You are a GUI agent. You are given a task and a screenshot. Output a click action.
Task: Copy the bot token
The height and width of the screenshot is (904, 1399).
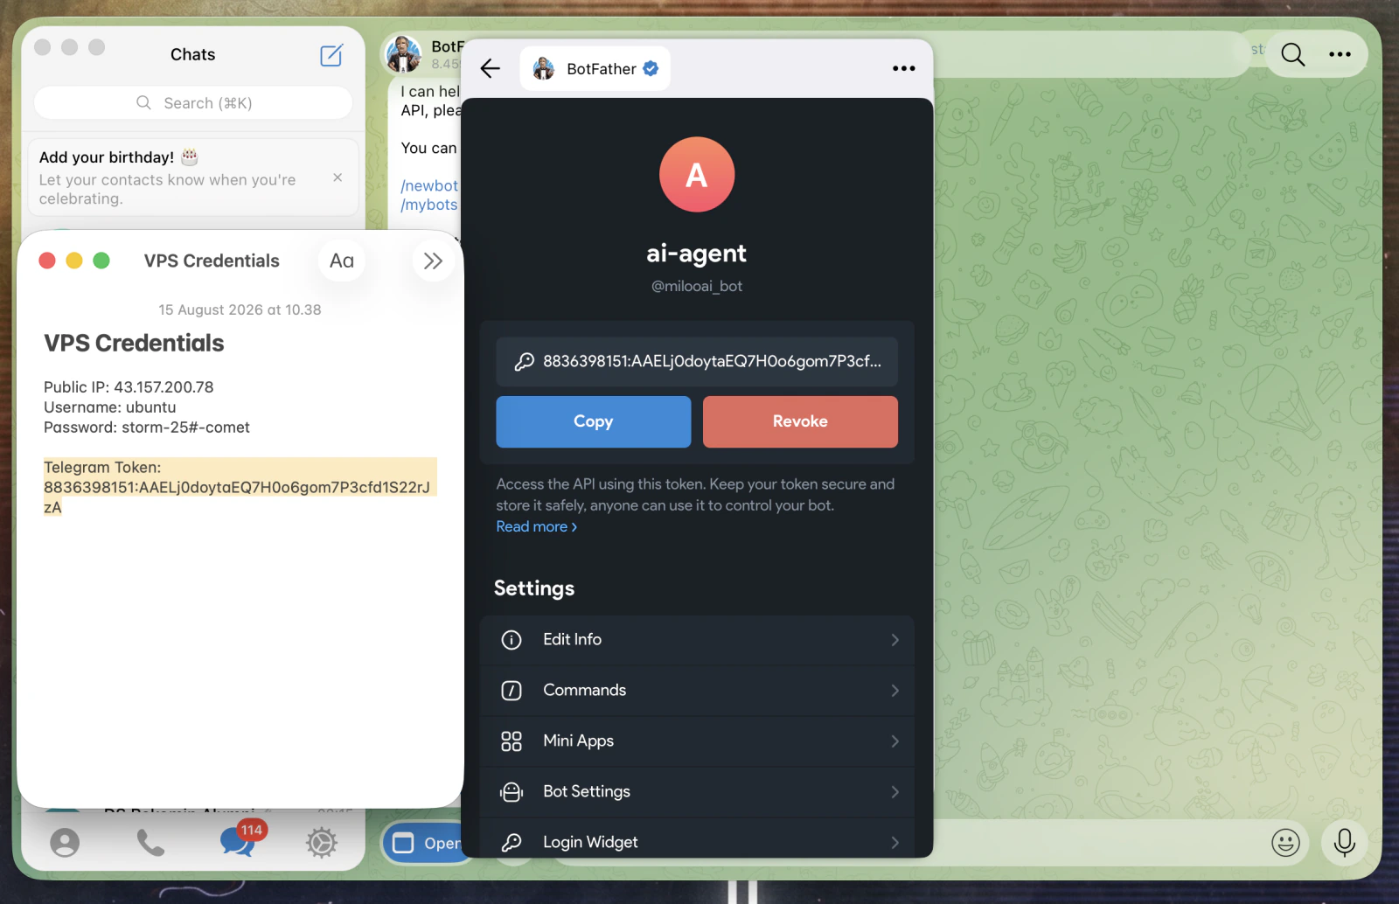click(594, 422)
